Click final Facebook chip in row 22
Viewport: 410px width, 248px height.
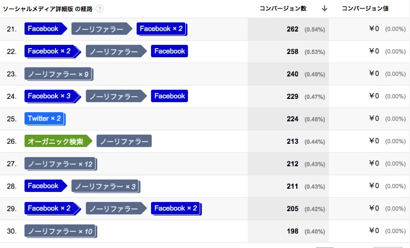pyautogui.click(x=169, y=51)
